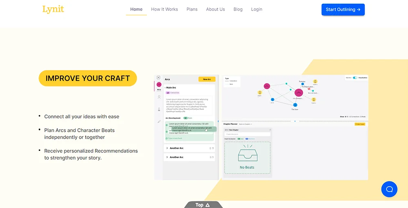Click the Type legend box in graph

point(232,81)
